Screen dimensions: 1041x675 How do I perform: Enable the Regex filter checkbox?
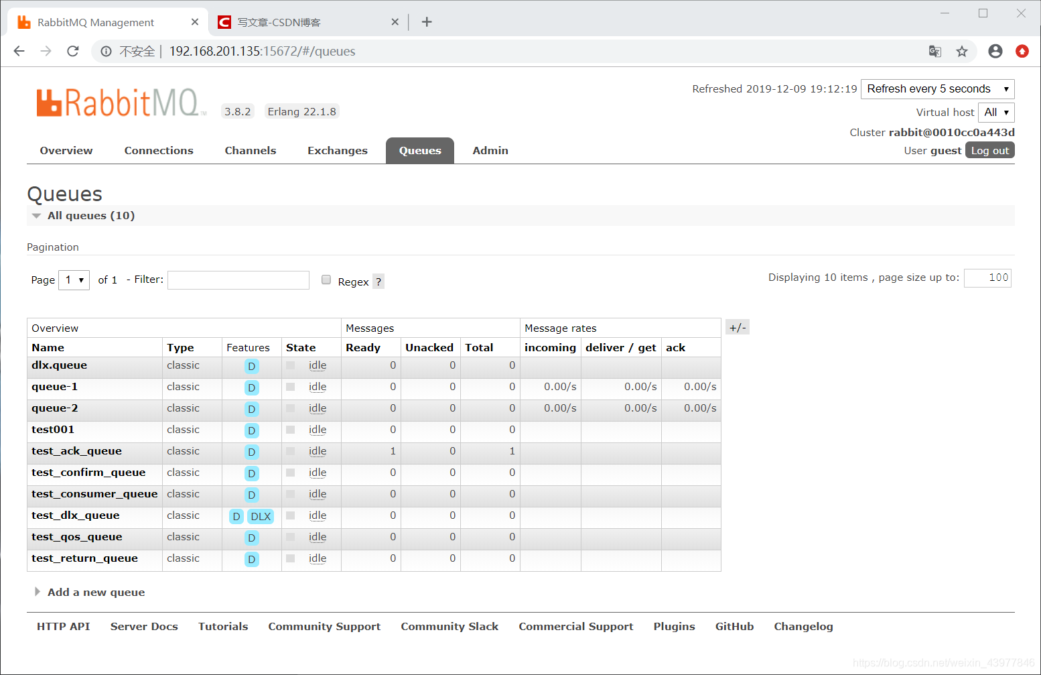tap(326, 280)
